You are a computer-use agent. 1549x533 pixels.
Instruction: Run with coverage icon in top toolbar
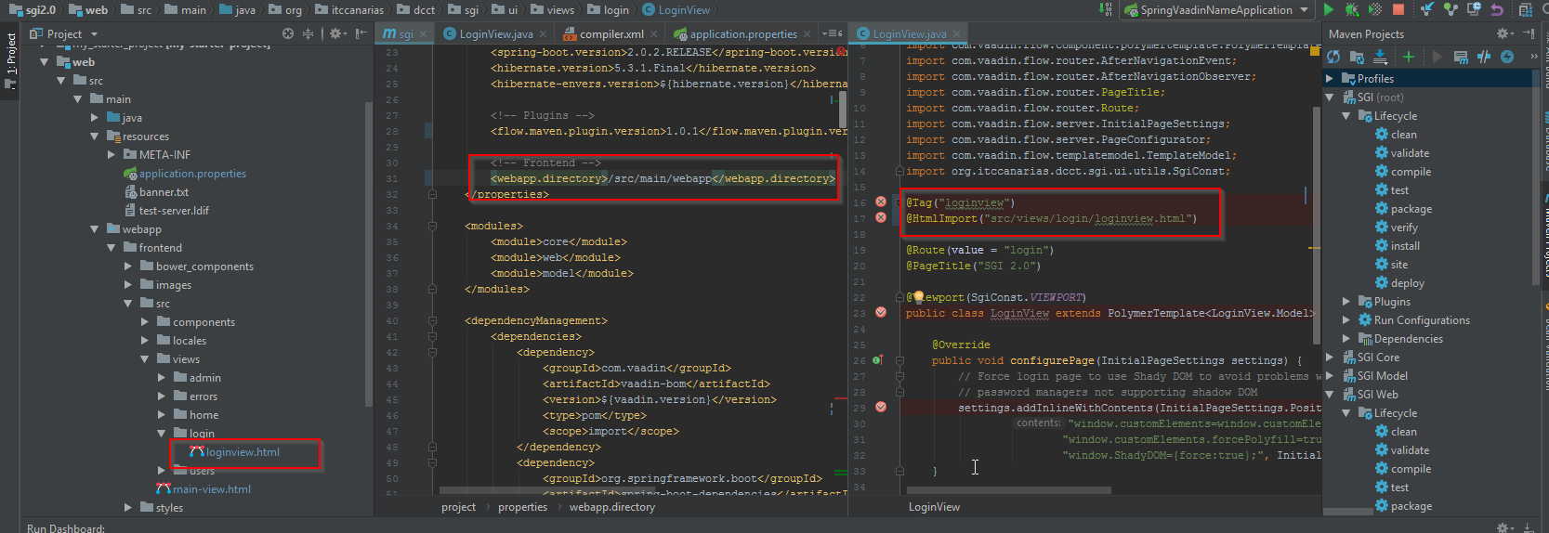[x=1375, y=9]
